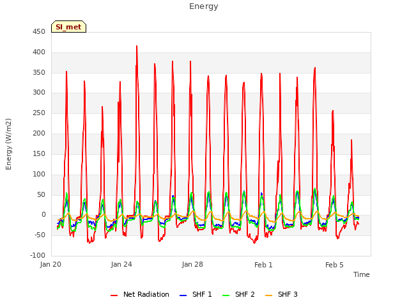Click the -50 y-axis tick label
409x307 pixels.
click(40, 235)
